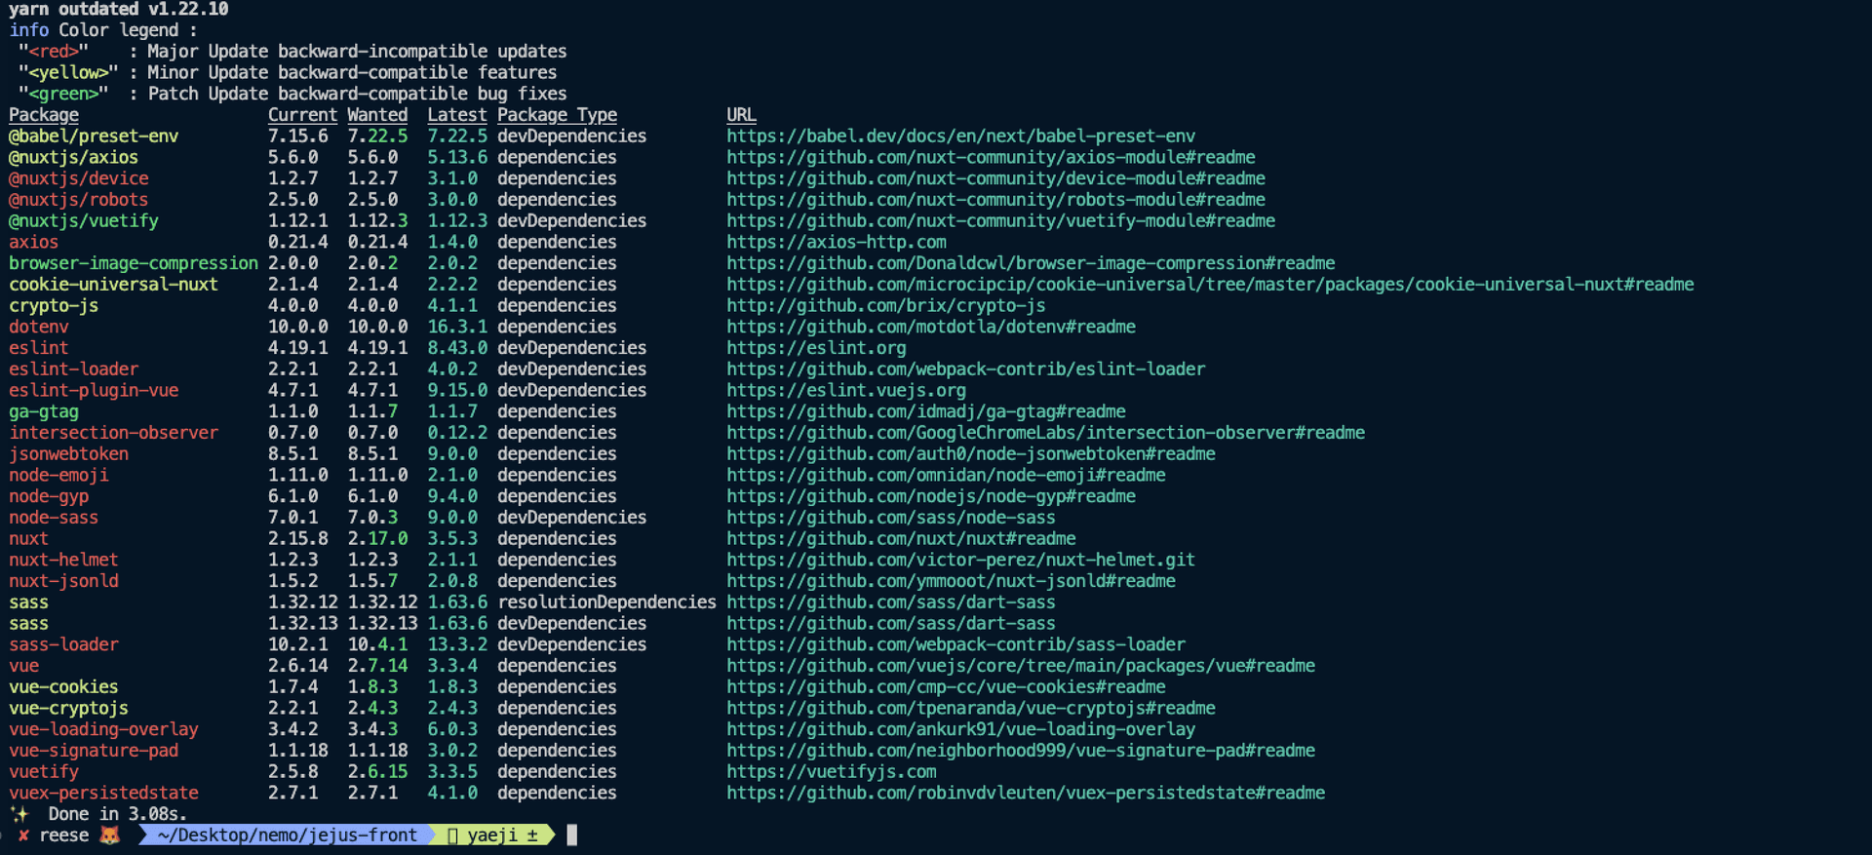Open the eslint.vuejs.org URL
The width and height of the screenshot is (1872, 855).
(x=845, y=390)
